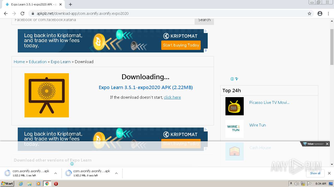
Task: Go to Education breadcrumb link
Action: pos(38,62)
